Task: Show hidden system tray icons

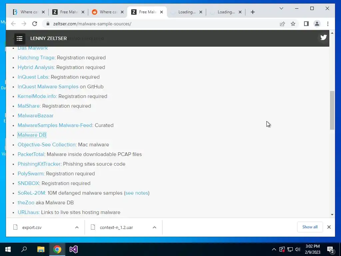Action: pyautogui.click(x=274, y=249)
